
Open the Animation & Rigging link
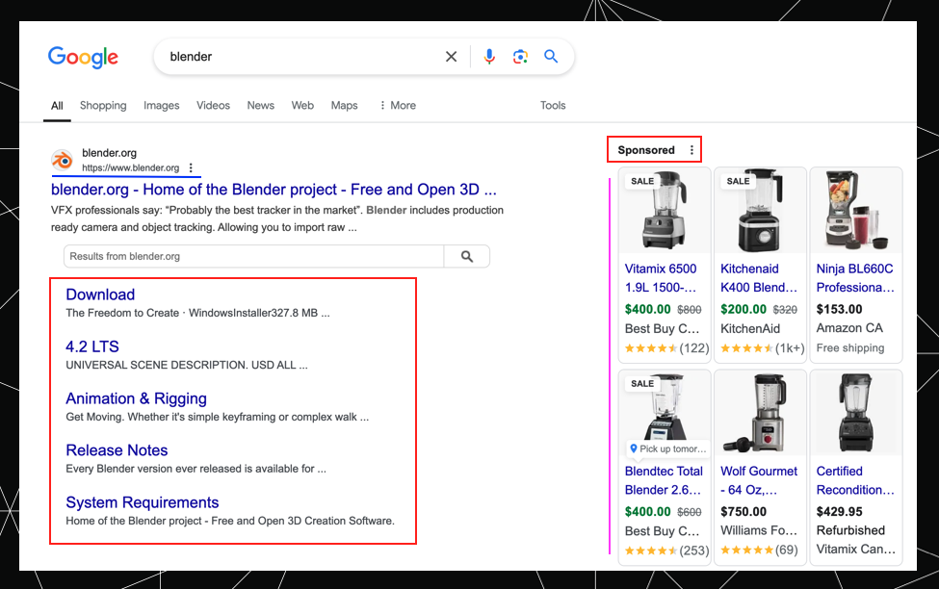tap(136, 398)
